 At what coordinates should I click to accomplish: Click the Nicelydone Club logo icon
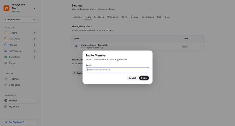click(x=7, y=8)
